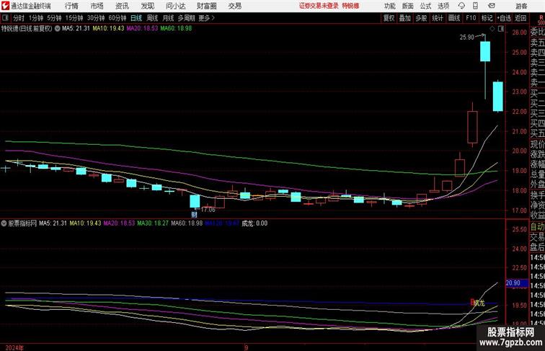The width and height of the screenshot is (545, 351).
Task: Open the 选项 menu
Action: (x=443, y=6)
